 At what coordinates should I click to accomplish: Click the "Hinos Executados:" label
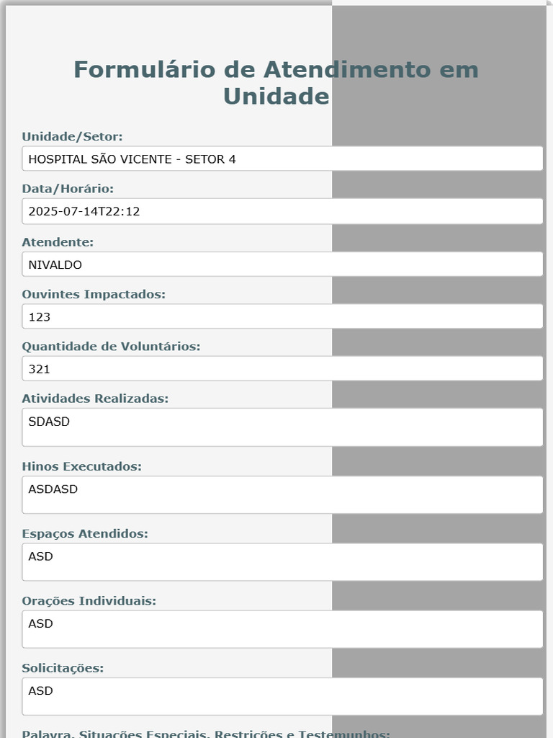coord(81,466)
